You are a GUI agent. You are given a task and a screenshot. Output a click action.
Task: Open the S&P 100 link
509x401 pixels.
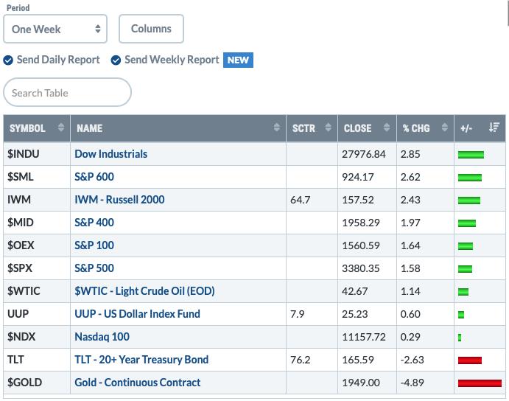coord(94,245)
